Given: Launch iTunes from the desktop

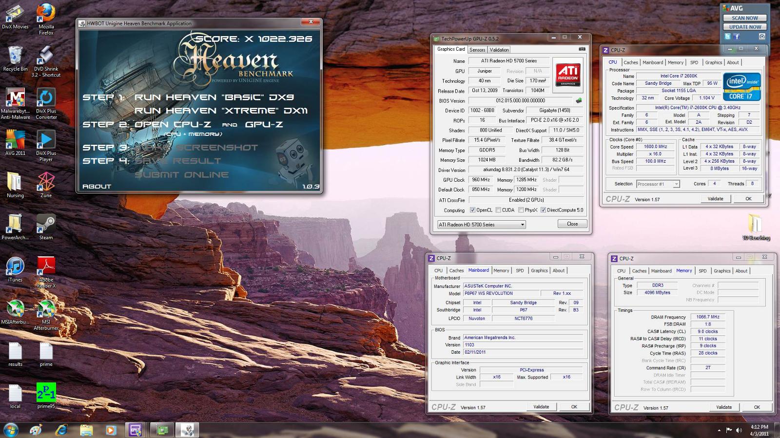Looking at the screenshot, I should pyautogui.click(x=15, y=269).
